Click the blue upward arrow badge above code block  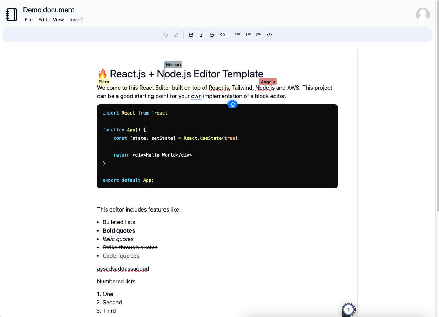(232, 104)
